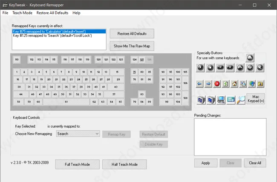Click the Volume Up specialty button
Screen dimensions: 277x182
pyautogui.click(x=240, y=68)
